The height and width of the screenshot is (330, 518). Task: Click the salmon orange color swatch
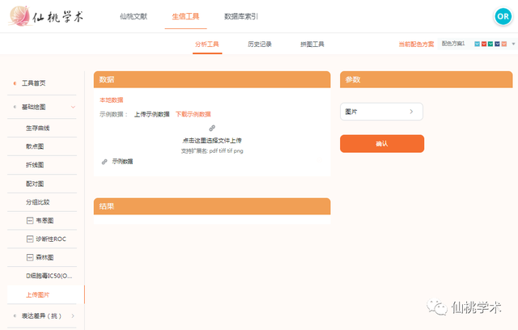coord(503,44)
